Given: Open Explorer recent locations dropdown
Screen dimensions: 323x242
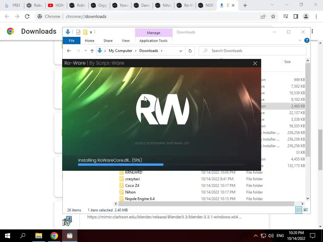Looking at the screenshot, I should pos(85,51).
